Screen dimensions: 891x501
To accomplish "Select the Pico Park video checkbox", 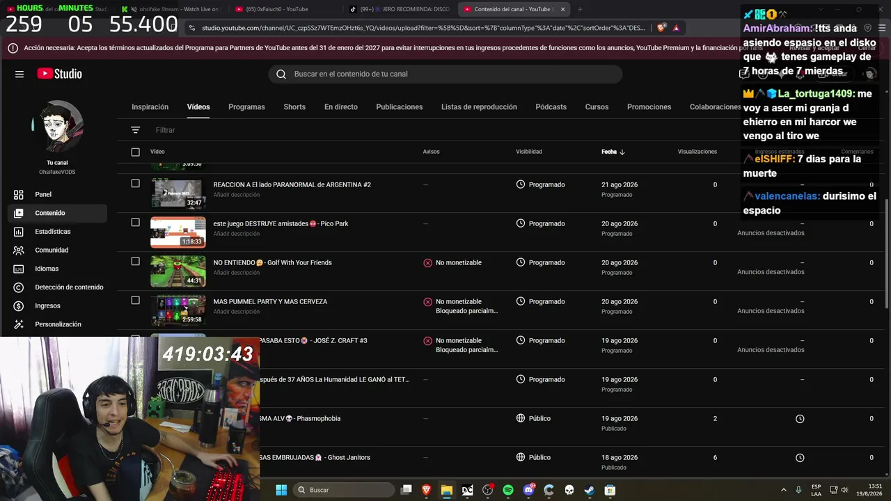I will coord(136,223).
